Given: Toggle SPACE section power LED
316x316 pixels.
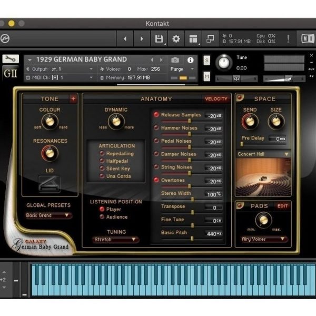Looking at the screenshot, I should (x=240, y=98).
